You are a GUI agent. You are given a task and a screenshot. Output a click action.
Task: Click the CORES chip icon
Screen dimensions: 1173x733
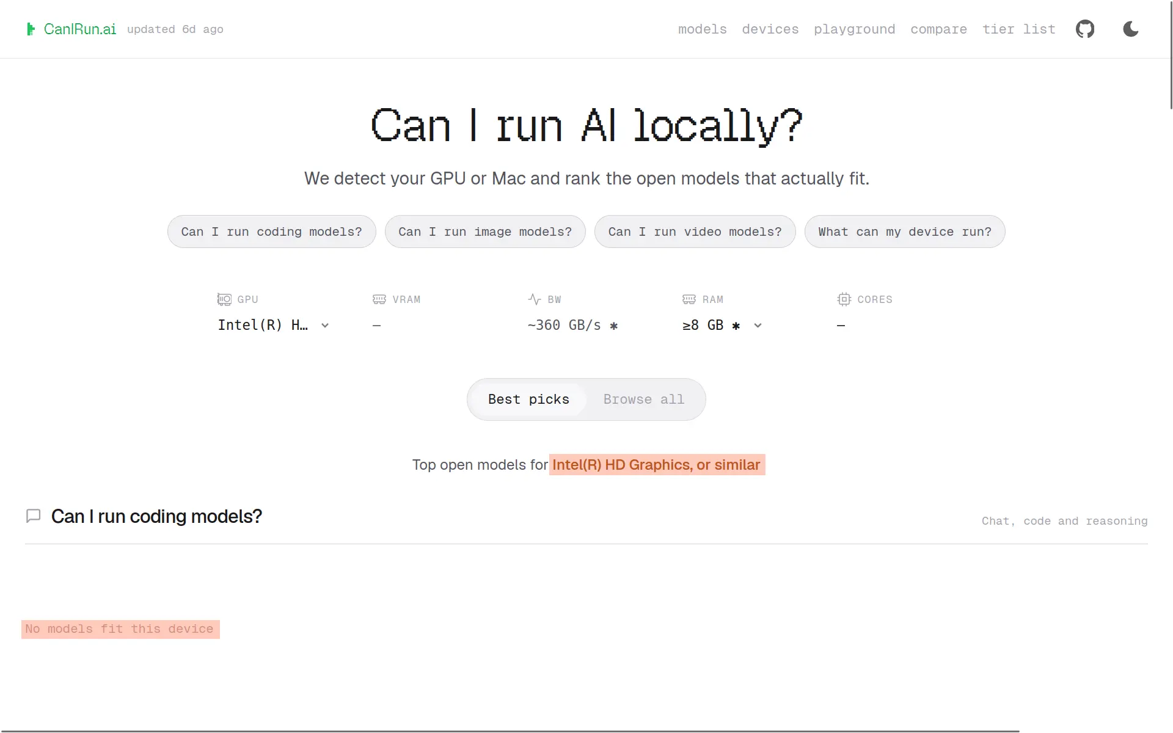[844, 299]
